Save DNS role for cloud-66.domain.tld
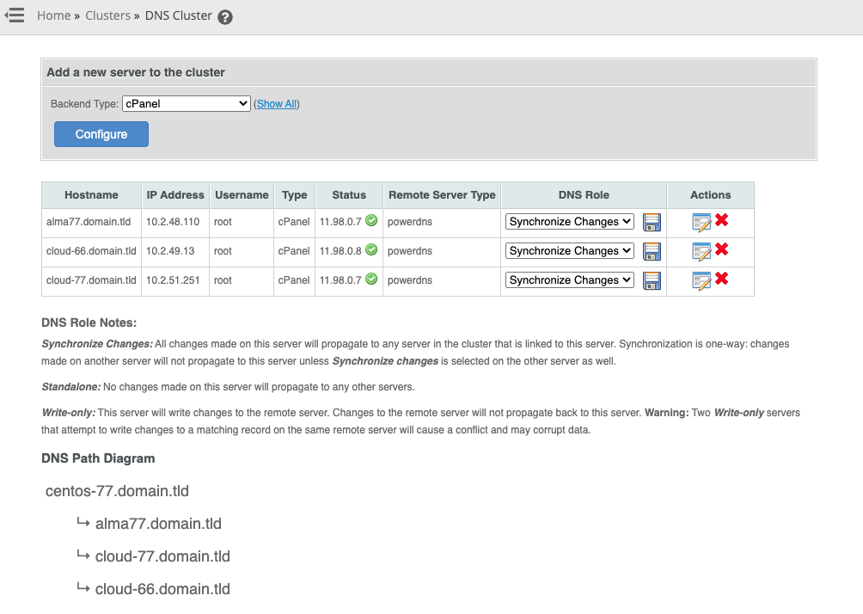 click(652, 251)
